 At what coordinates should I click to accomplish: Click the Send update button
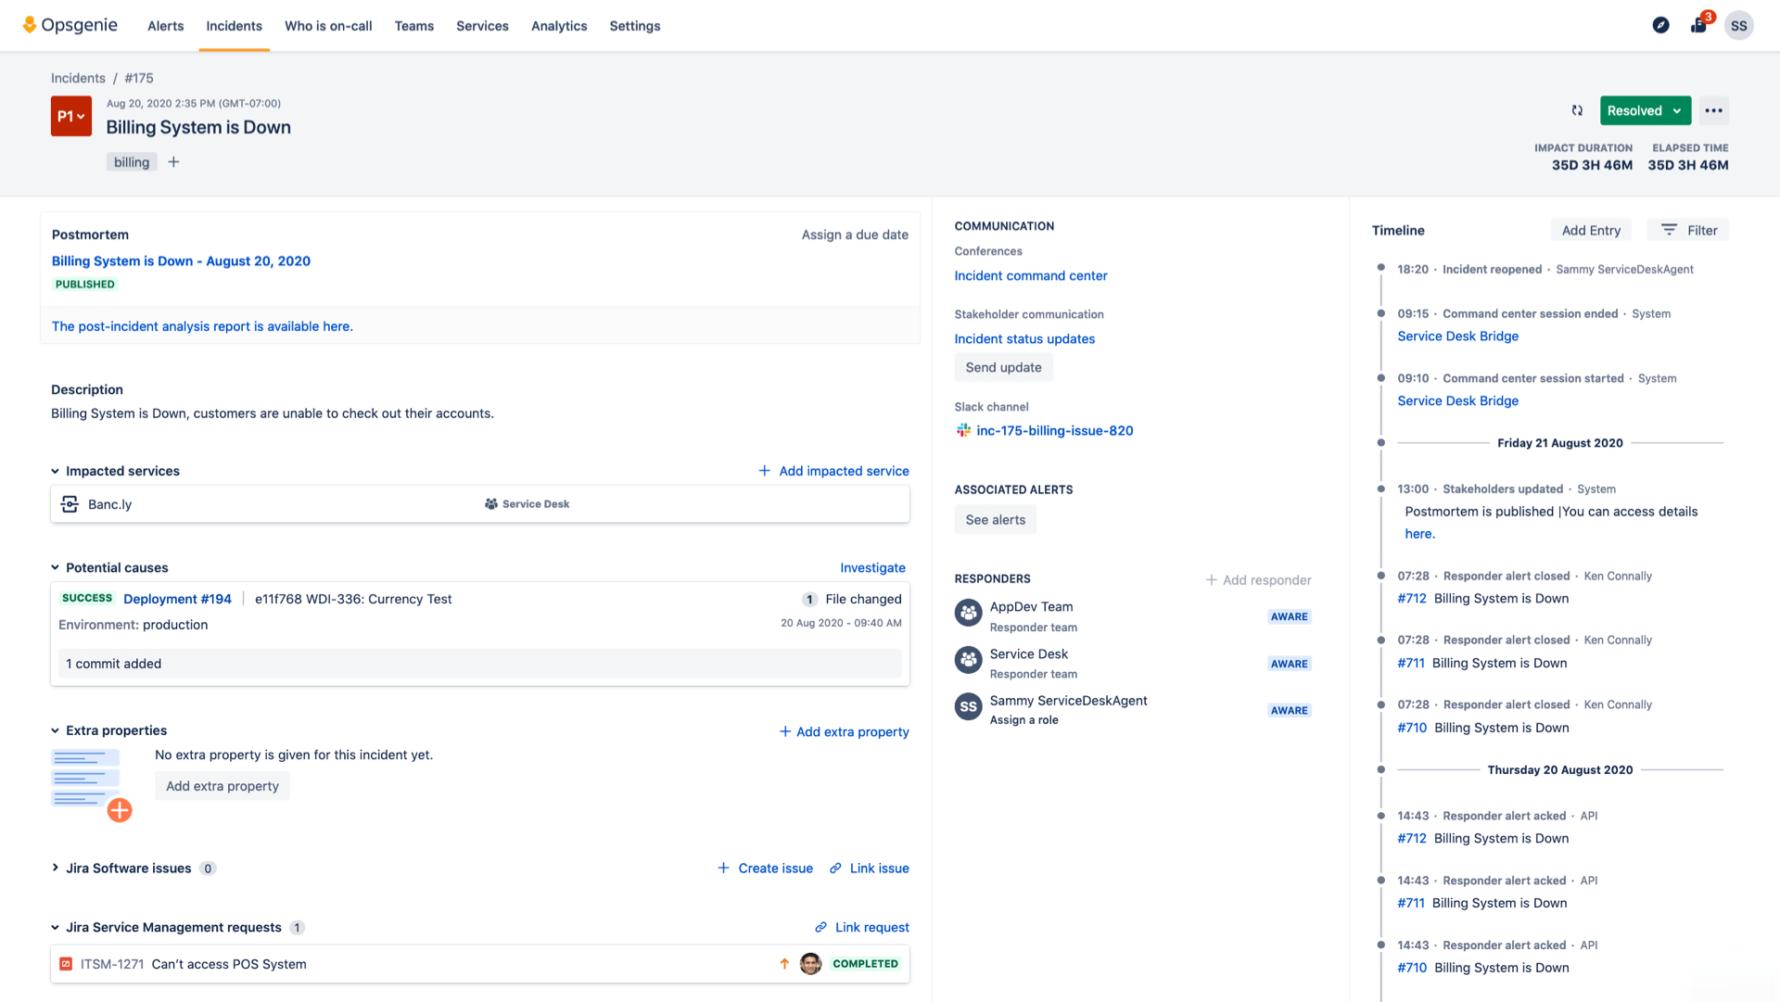click(x=1002, y=368)
